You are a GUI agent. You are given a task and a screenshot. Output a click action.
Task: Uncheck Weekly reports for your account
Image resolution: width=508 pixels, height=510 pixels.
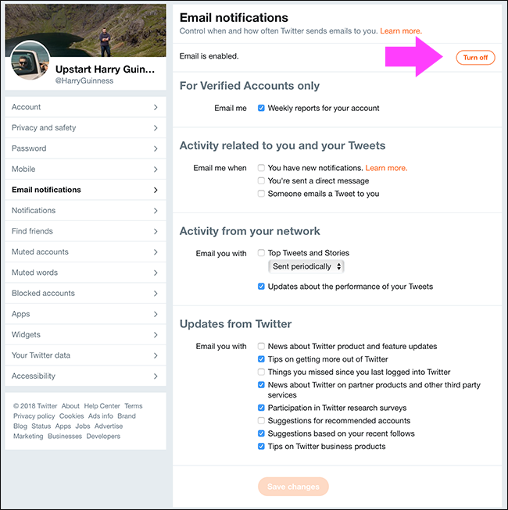tap(261, 108)
